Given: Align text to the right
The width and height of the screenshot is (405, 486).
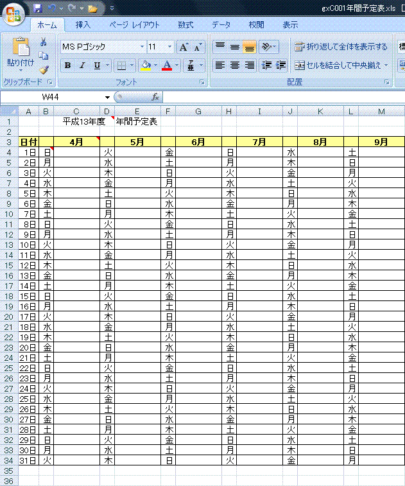Looking at the screenshot, I should (x=250, y=65).
